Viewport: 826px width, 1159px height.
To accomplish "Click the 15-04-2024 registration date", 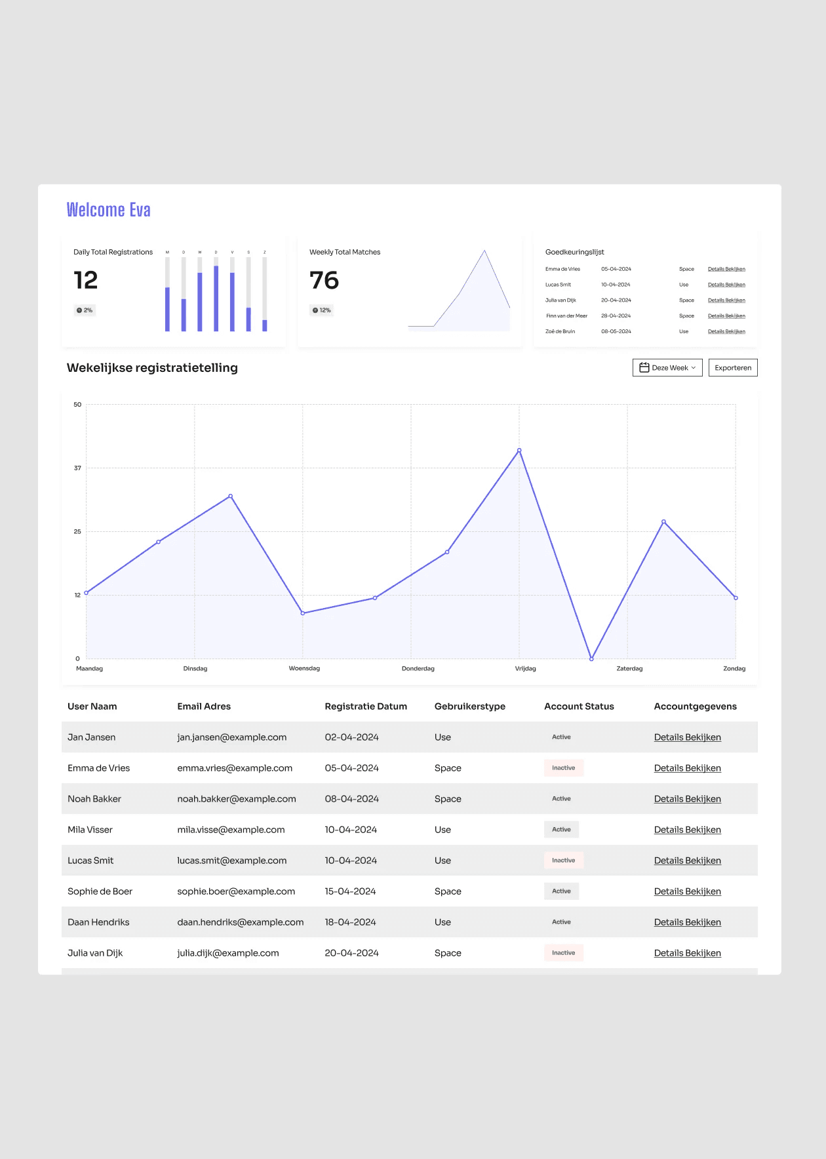I will click(x=351, y=891).
